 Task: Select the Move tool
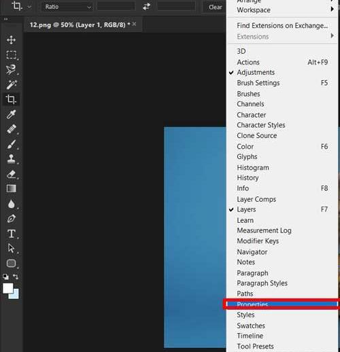11,40
